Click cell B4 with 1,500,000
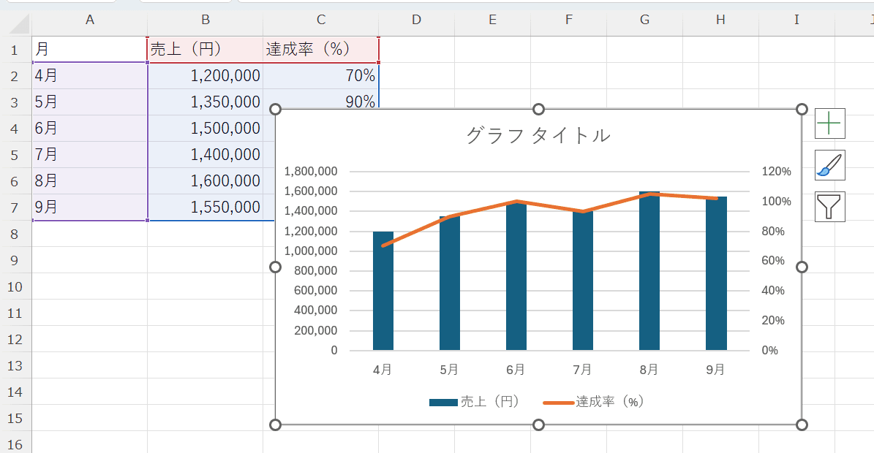This screenshot has height=453, width=874. [x=205, y=129]
